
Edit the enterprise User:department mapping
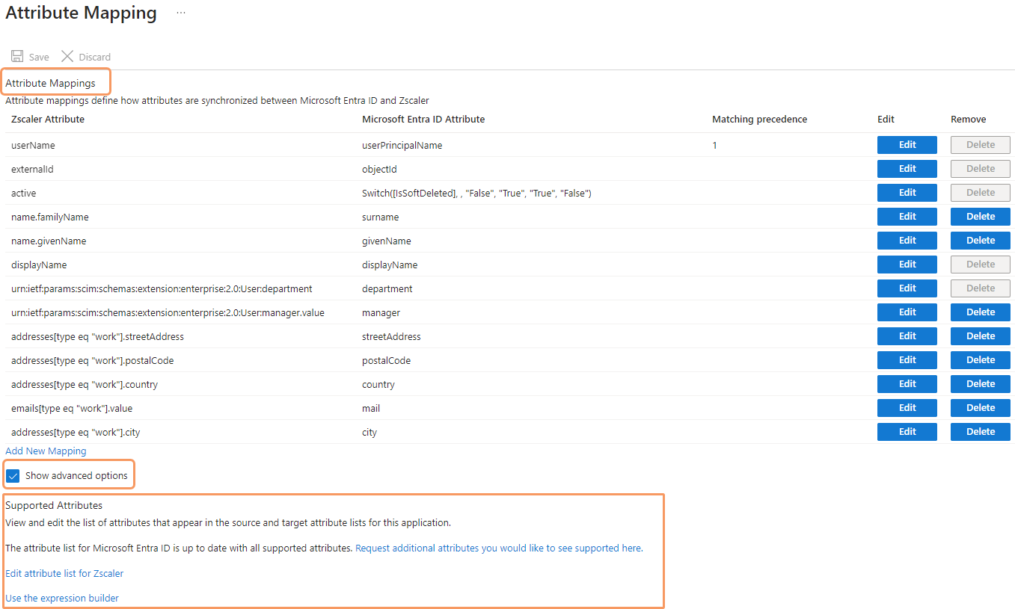coord(907,288)
